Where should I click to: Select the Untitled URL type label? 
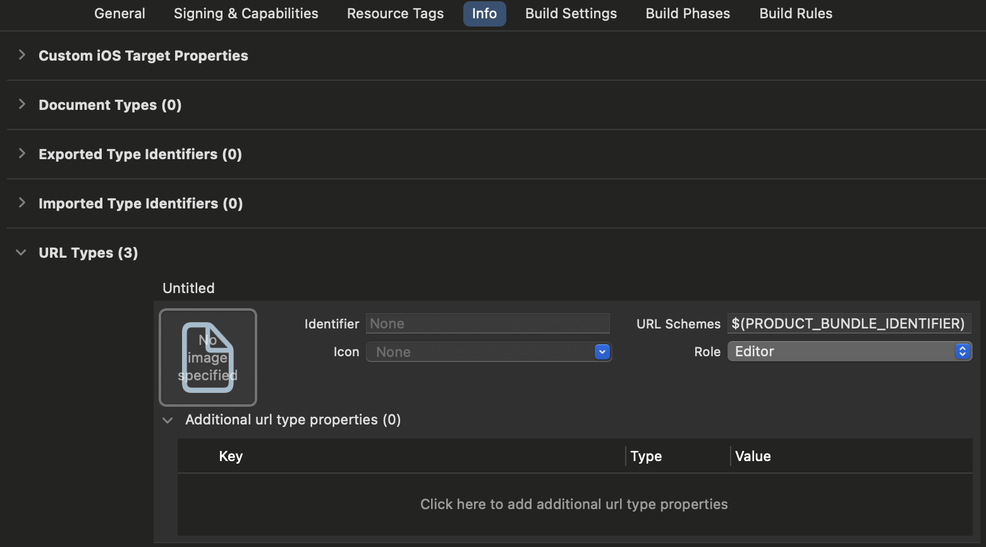tap(188, 288)
